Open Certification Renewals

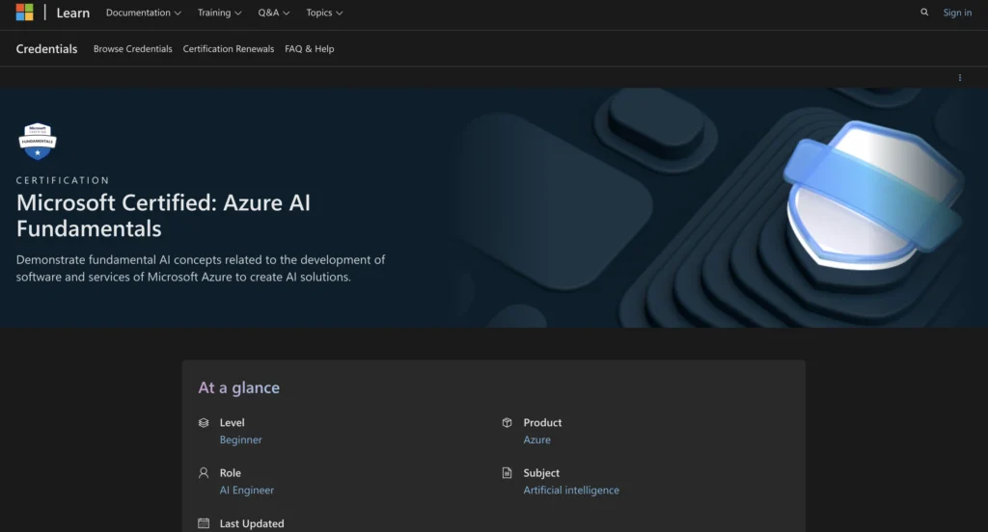tap(228, 48)
